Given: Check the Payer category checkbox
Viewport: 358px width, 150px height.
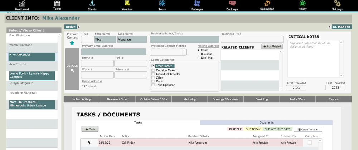Looking at the screenshot, I should pos(153,81).
